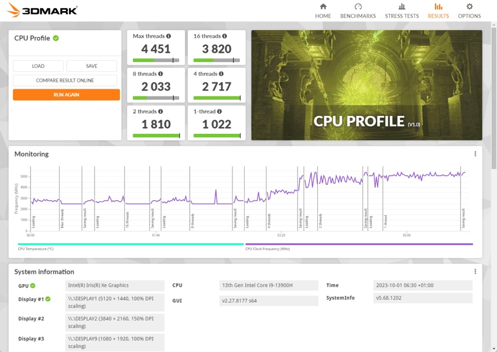Click COMPARE RESULT ONLINE

point(65,80)
